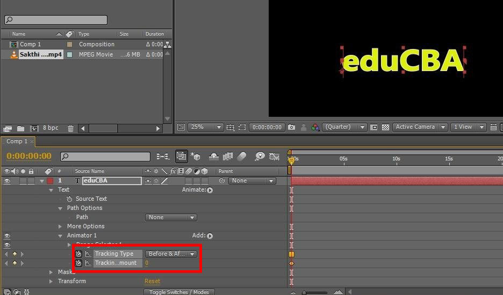Expand Layer Switches pane icon
This screenshot has width=503, height=295.
coord(7,292)
